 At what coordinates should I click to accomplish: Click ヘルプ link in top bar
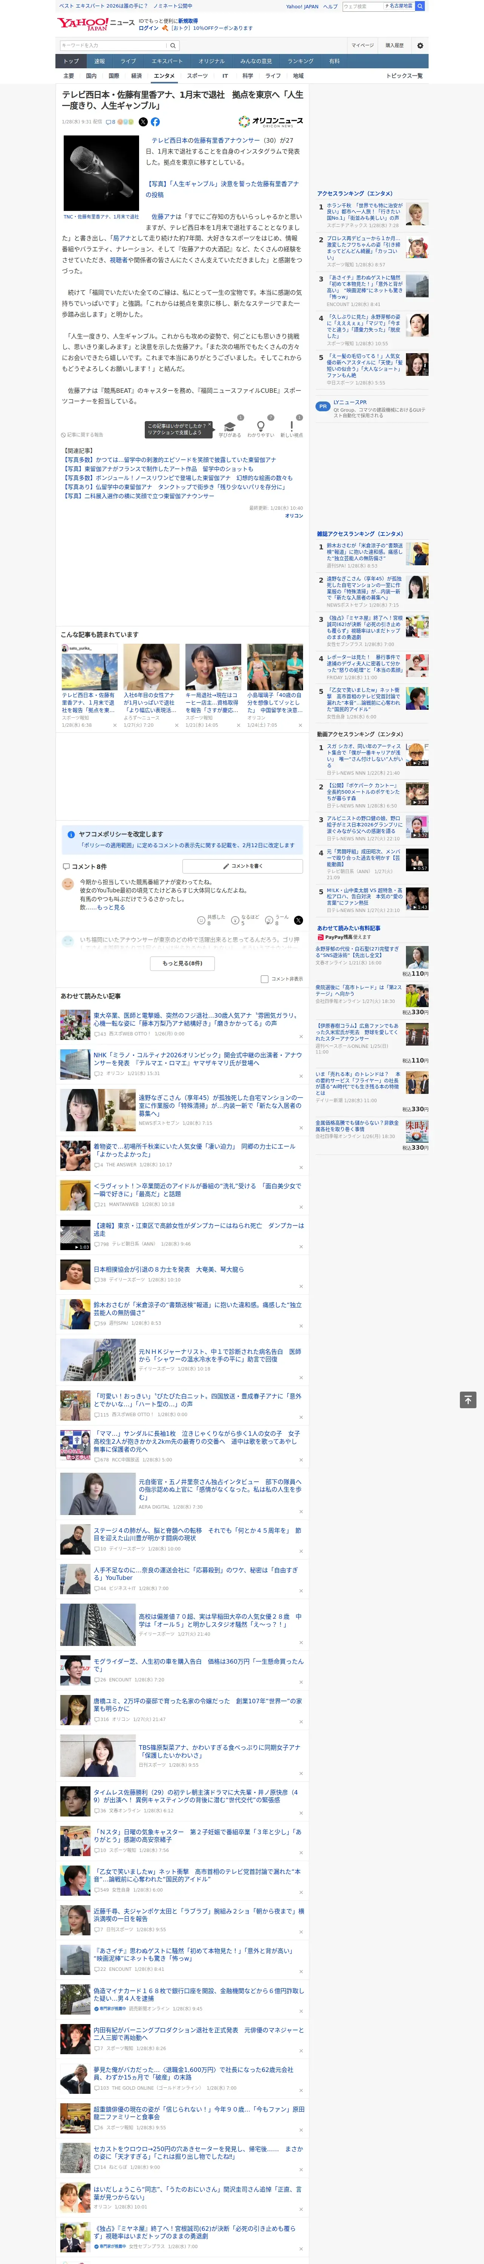[x=330, y=6]
